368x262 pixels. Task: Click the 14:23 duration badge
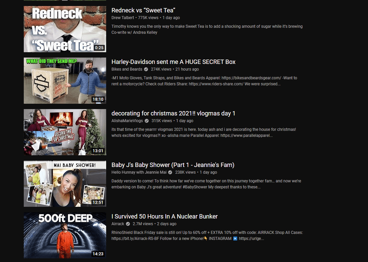98,254
